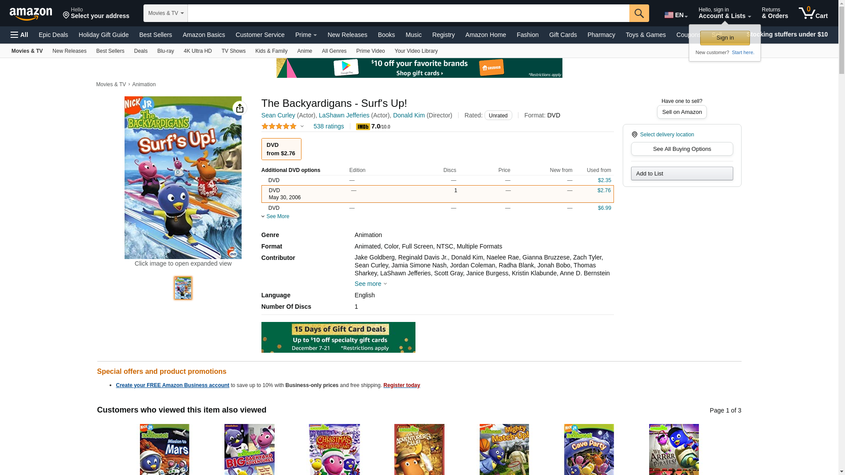Screen dimensions: 845x475
Task: Open the Prime menu in navigation bar
Action: pyautogui.click(x=306, y=35)
